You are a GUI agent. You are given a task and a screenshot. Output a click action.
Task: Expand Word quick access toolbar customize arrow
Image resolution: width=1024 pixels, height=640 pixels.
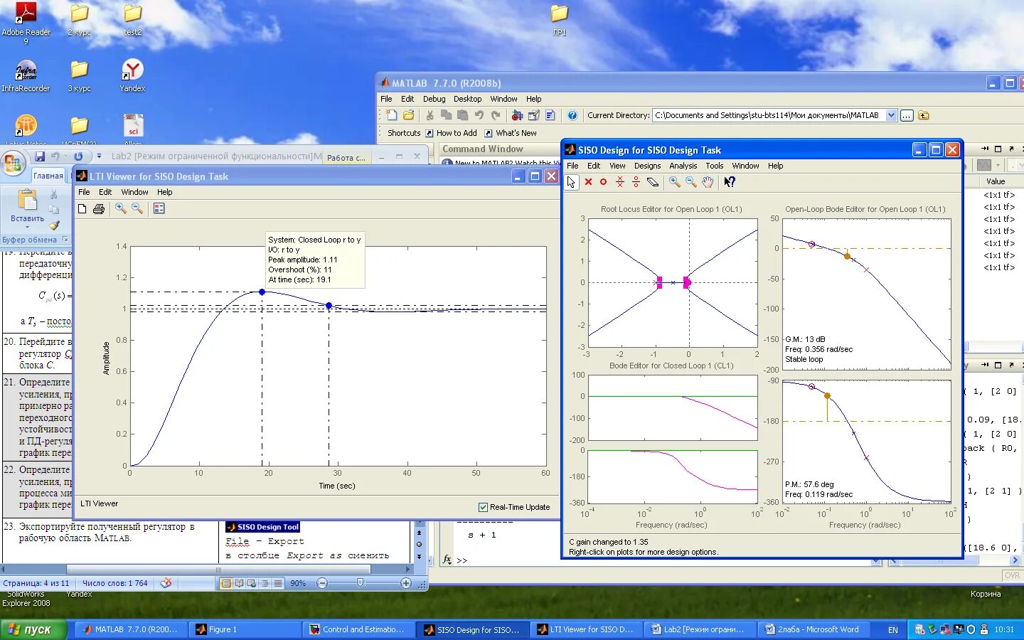coord(99,156)
